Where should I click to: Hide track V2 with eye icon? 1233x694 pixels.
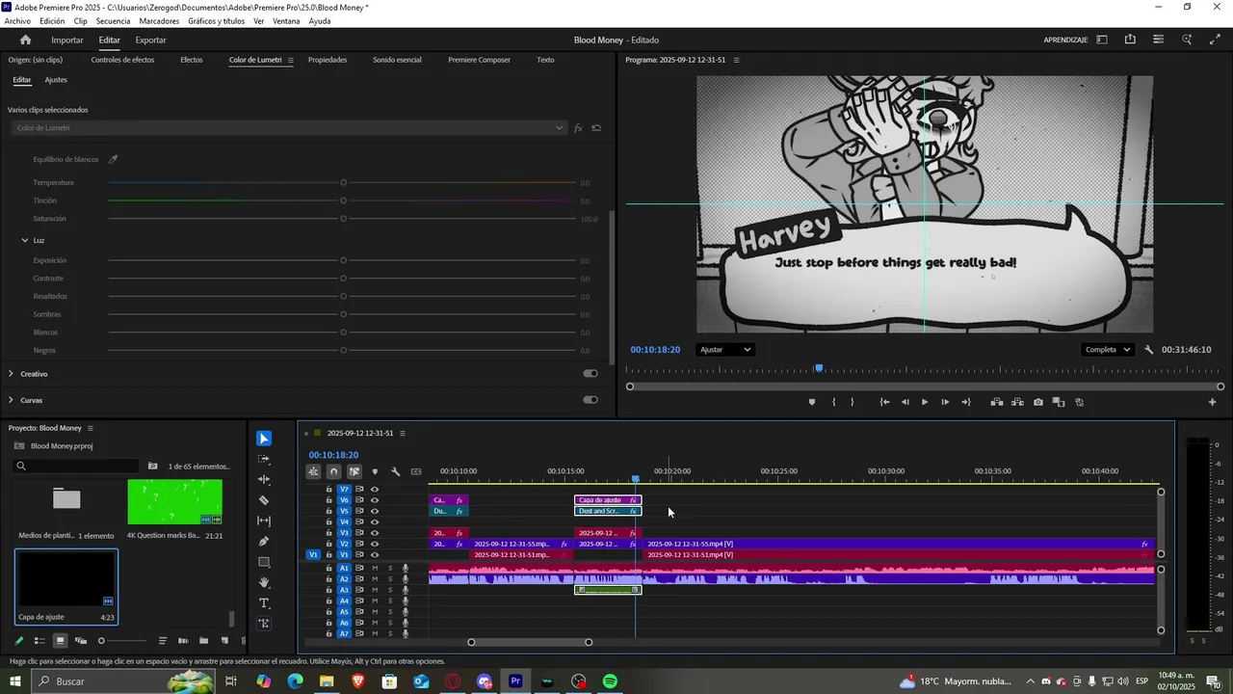point(375,544)
